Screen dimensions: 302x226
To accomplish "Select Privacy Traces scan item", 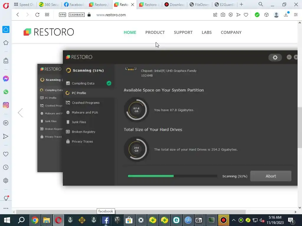I will point(82,142).
